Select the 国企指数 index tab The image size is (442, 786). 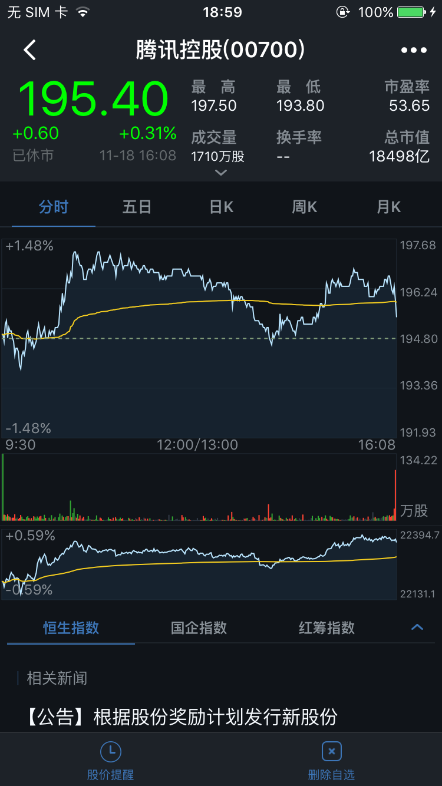point(199,628)
